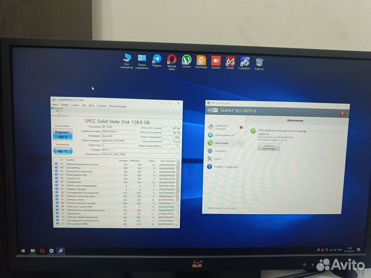Select disk C: tab showing Хорошо 40 °C
Viewport: 371px width, 278px height.
[59, 111]
